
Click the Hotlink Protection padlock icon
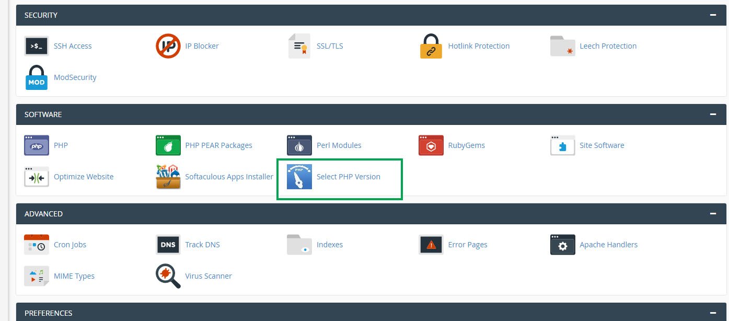point(431,46)
